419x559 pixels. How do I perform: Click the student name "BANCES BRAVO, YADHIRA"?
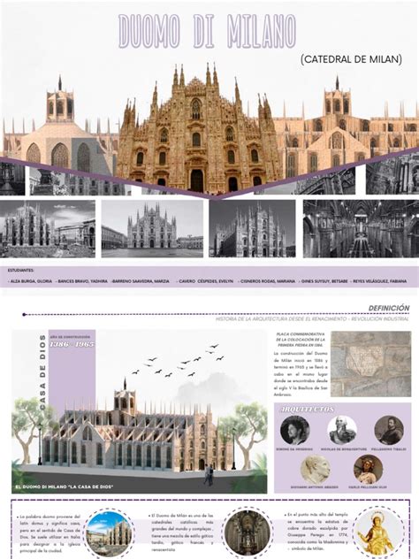pyautogui.click(x=81, y=281)
